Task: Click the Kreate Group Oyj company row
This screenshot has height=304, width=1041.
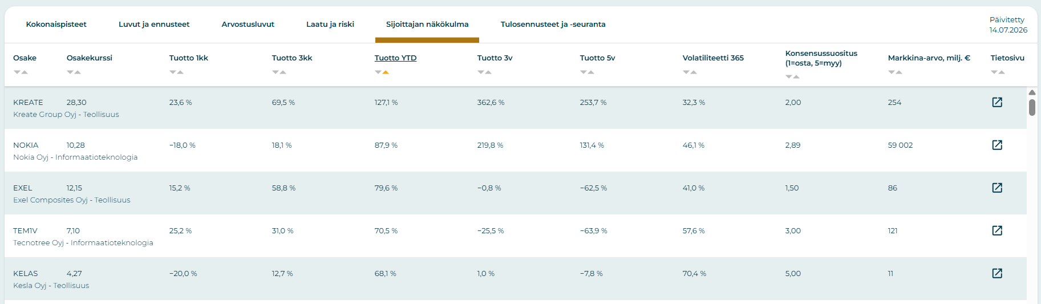Action: (516, 108)
